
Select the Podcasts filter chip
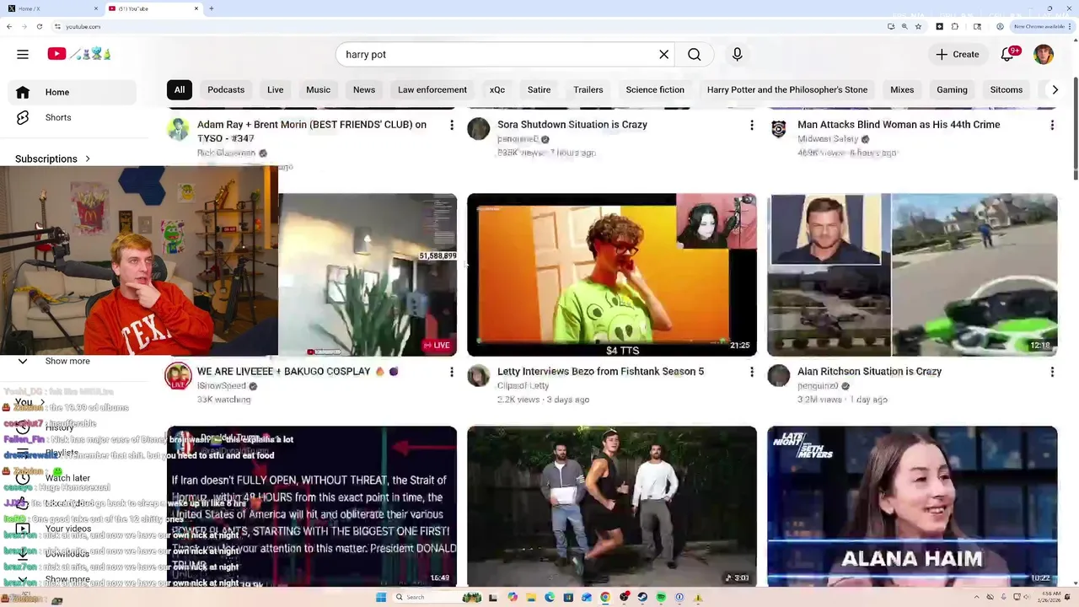point(226,89)
